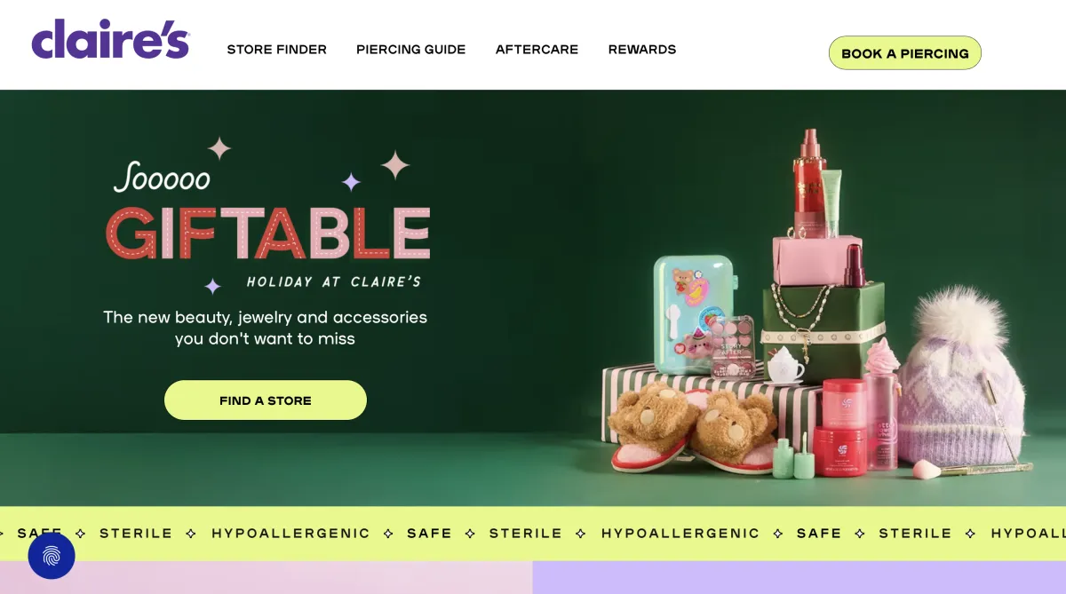Select the teddy bear slippers image
This screenshot has width=1066, height=594.
695,428
